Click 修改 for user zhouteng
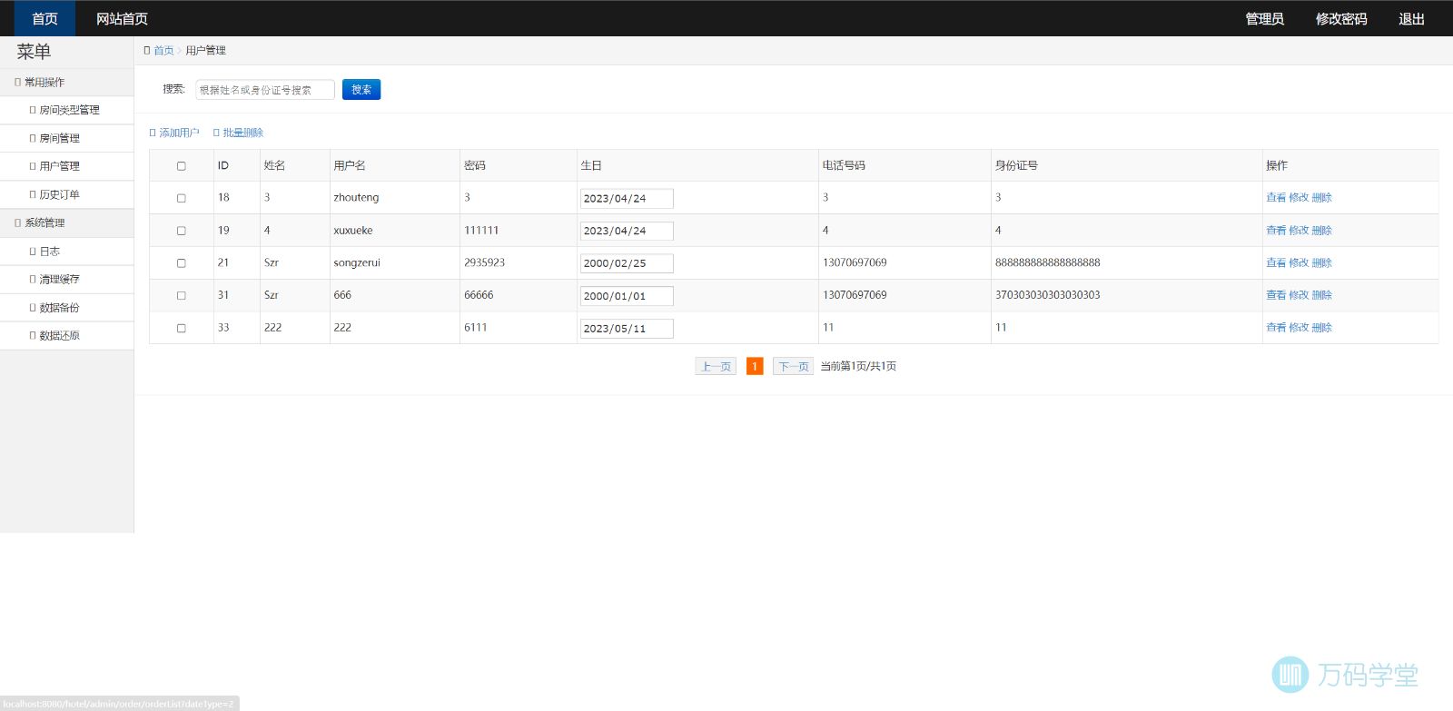Screen dimensions: 1453x711 pyautogui.click(x=1299, y=197)
